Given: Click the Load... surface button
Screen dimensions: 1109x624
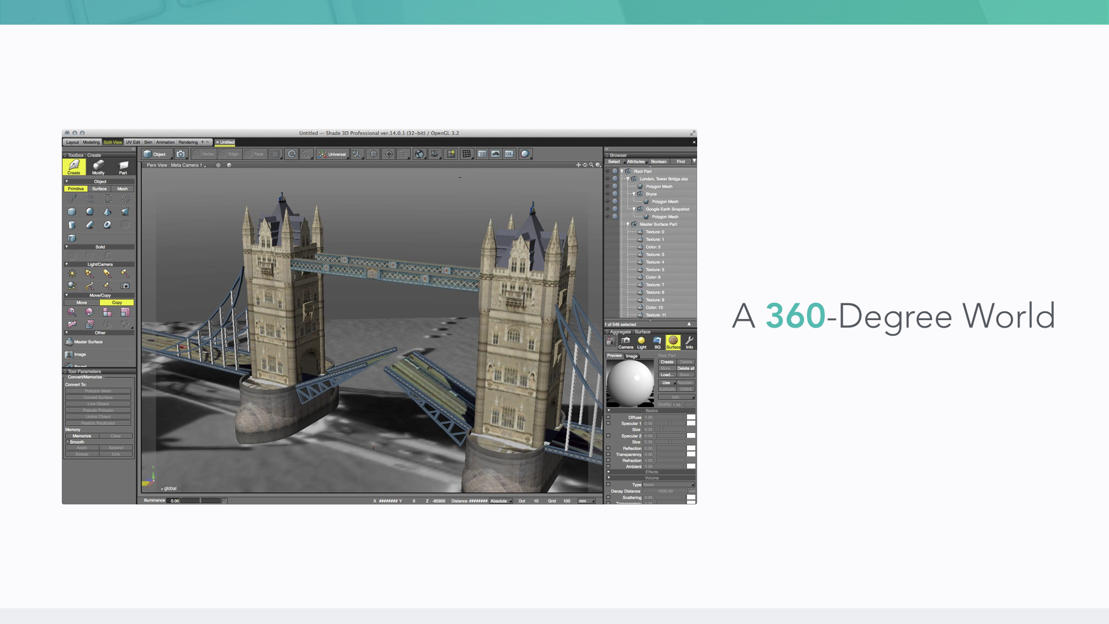Looking at the screenshot, I should 667,375.
